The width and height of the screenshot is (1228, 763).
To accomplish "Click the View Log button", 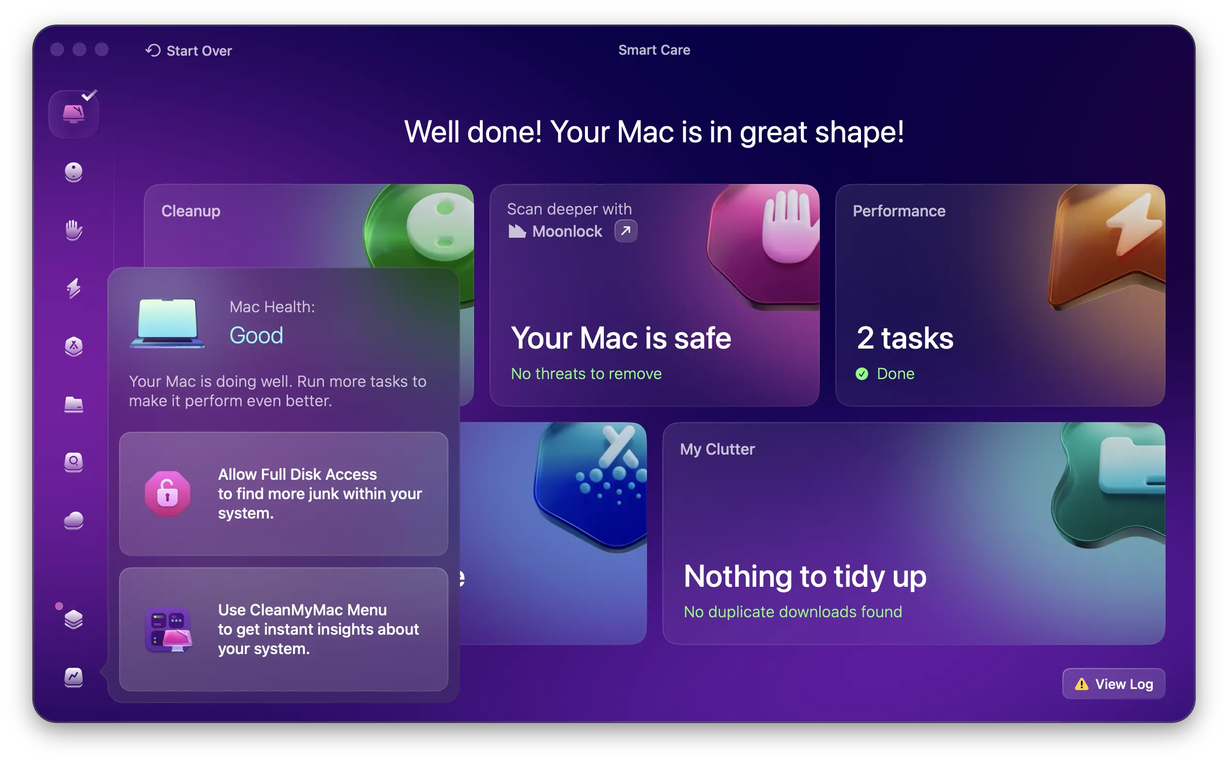I will tap(1113, 684).
